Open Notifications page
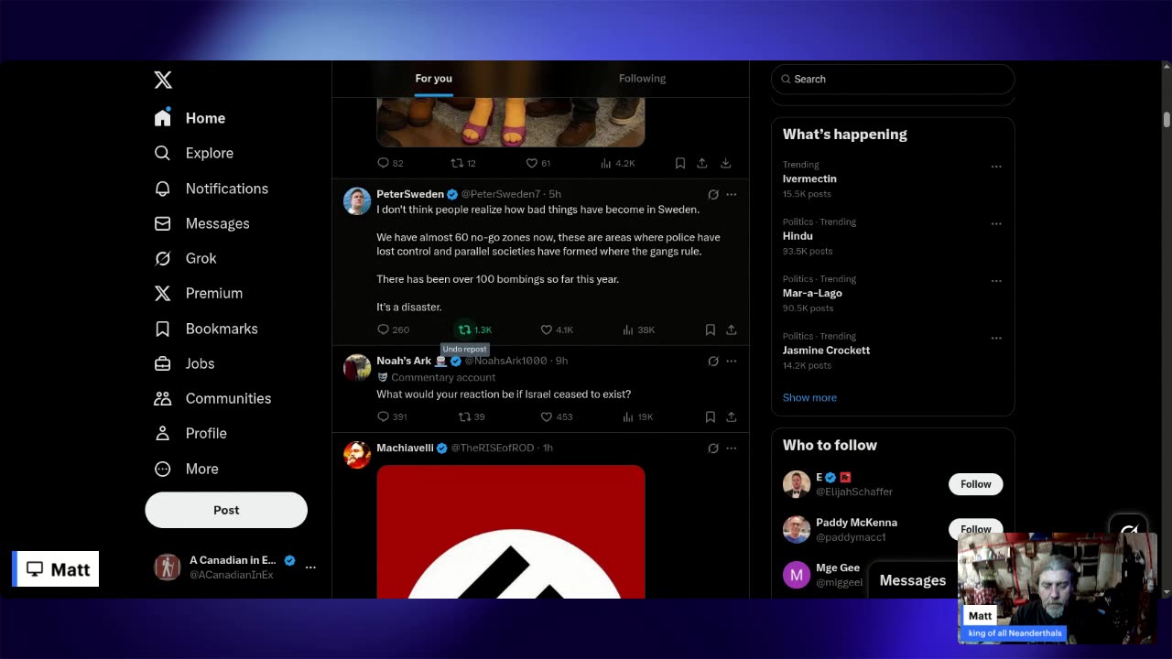Image resolution: width=1172 pixels, height=659 pixels. click(212, 189)
